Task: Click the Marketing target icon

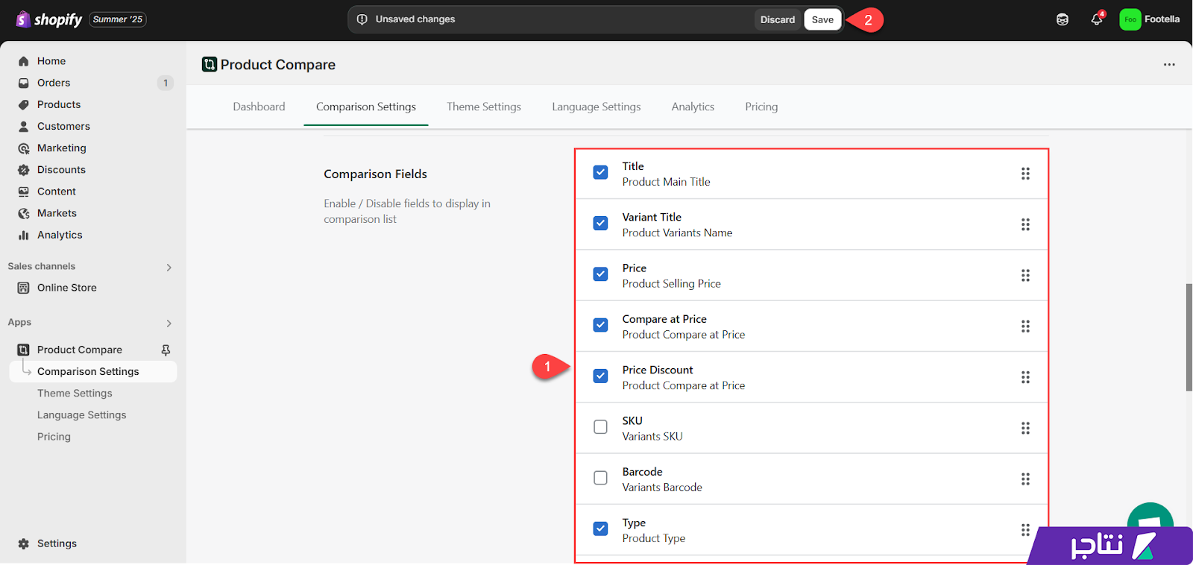Action: pyautogui.click(x=24, y=148)
